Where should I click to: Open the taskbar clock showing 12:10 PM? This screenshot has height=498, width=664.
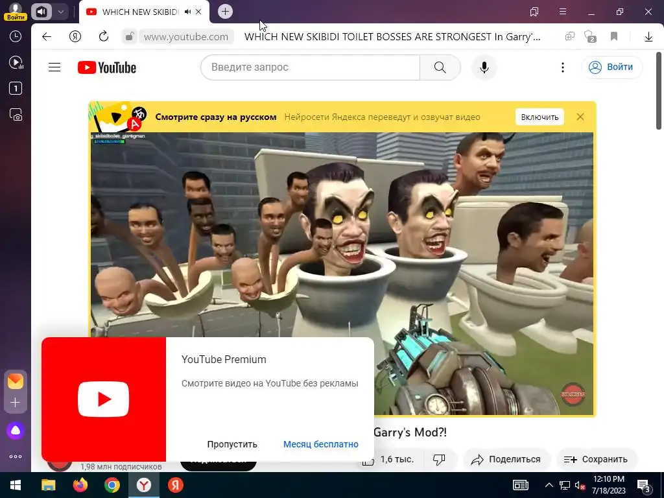coord(608,485)
